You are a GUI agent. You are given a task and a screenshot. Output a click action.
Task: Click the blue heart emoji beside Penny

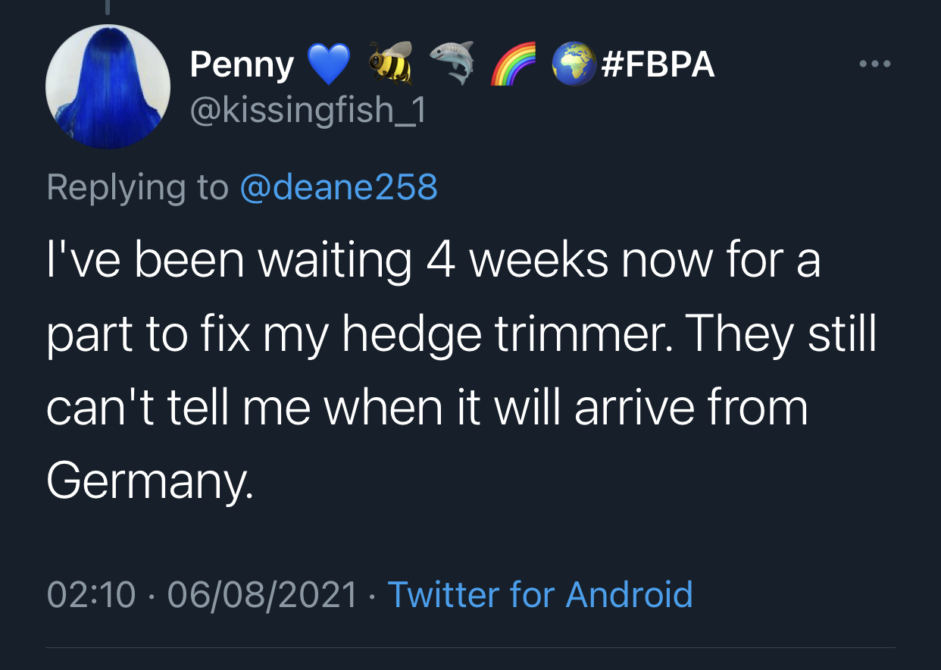328,63
